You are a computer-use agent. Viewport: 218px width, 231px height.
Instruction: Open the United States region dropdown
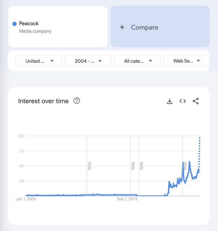coord(39,61)
